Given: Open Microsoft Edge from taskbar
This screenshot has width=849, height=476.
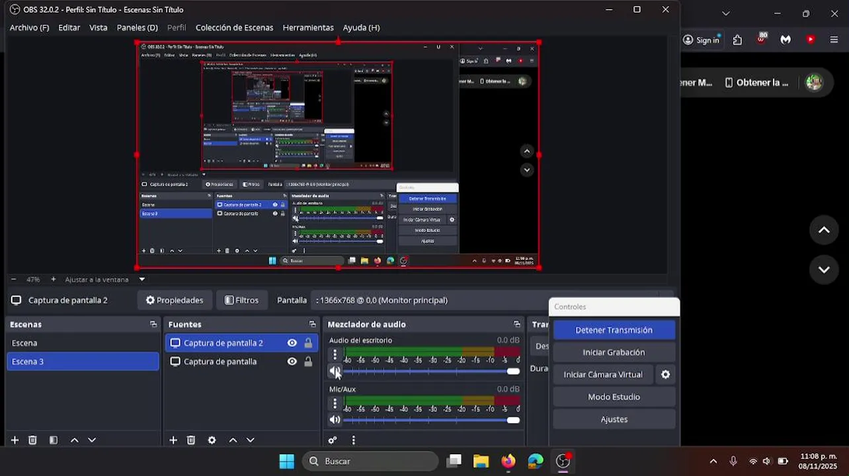Looking at the screenshot, I should tap(536, 461).
